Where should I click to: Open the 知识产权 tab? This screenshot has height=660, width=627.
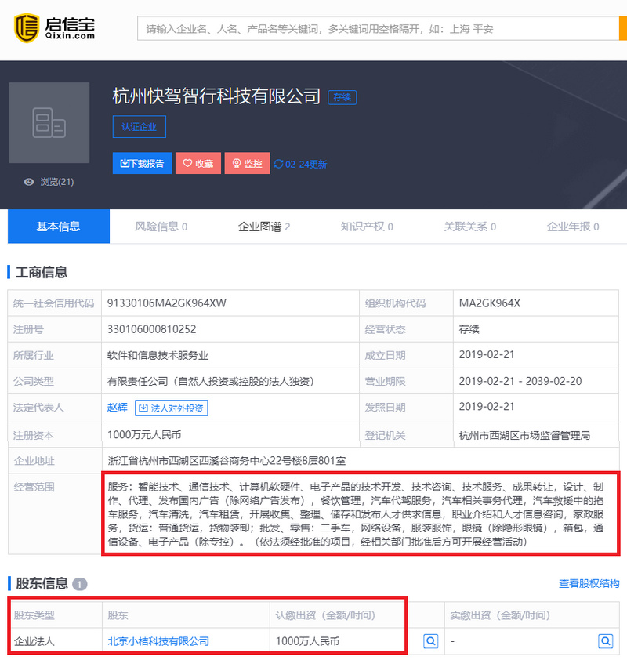tap(367, 227)
